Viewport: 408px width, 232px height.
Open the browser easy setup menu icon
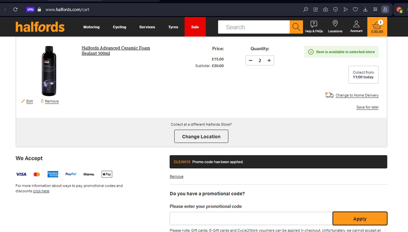point(375,10)
